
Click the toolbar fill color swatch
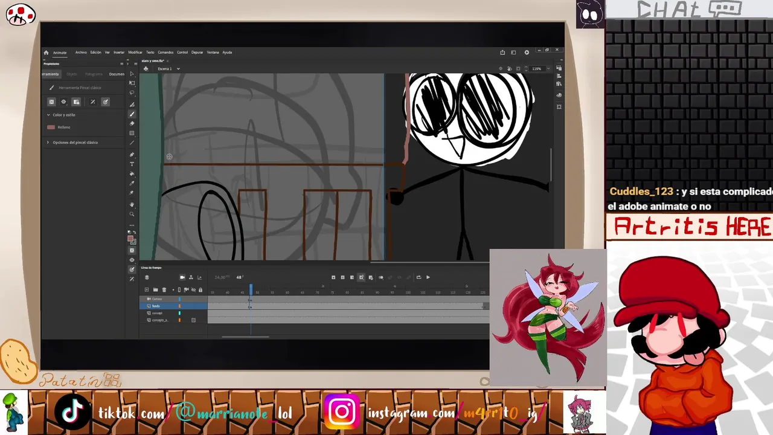tap(130, 238)
